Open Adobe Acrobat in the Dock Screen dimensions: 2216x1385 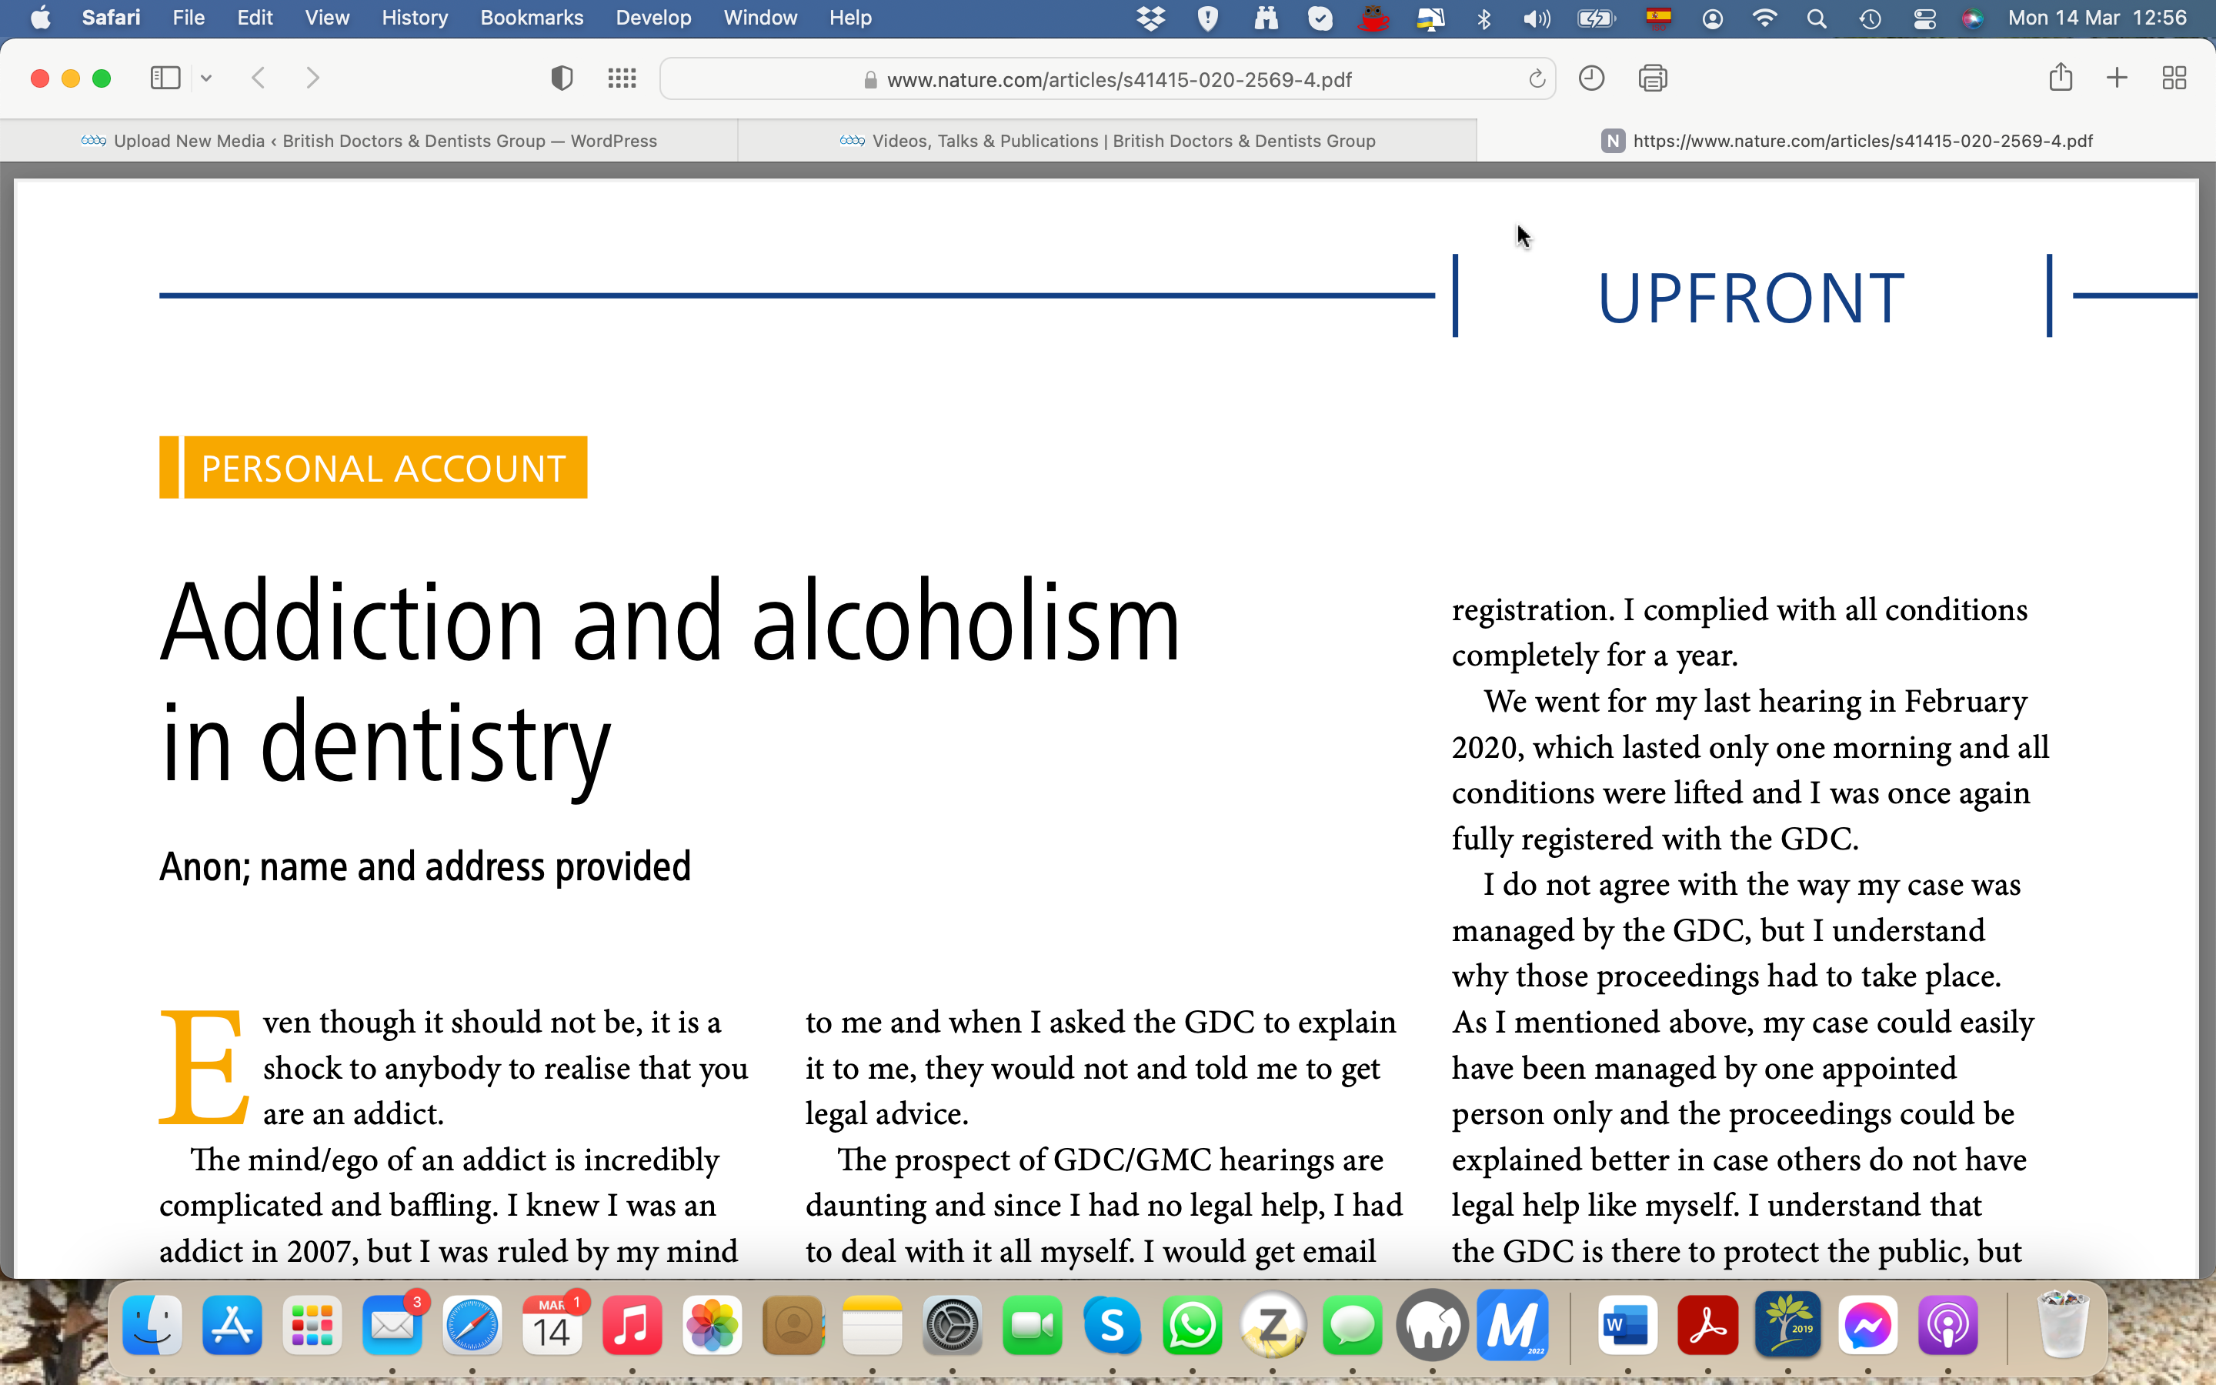coord(1708,1324)
